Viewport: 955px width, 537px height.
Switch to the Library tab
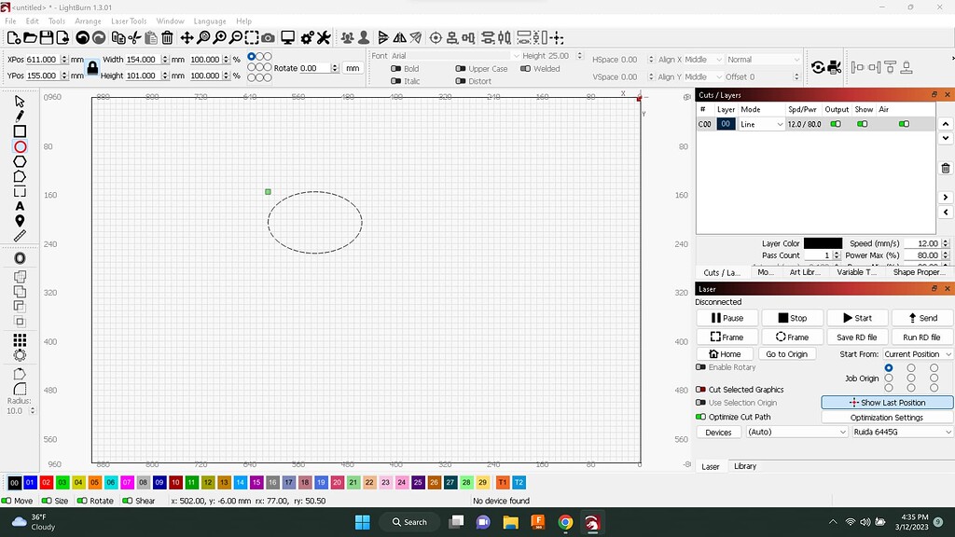point(745,466)
